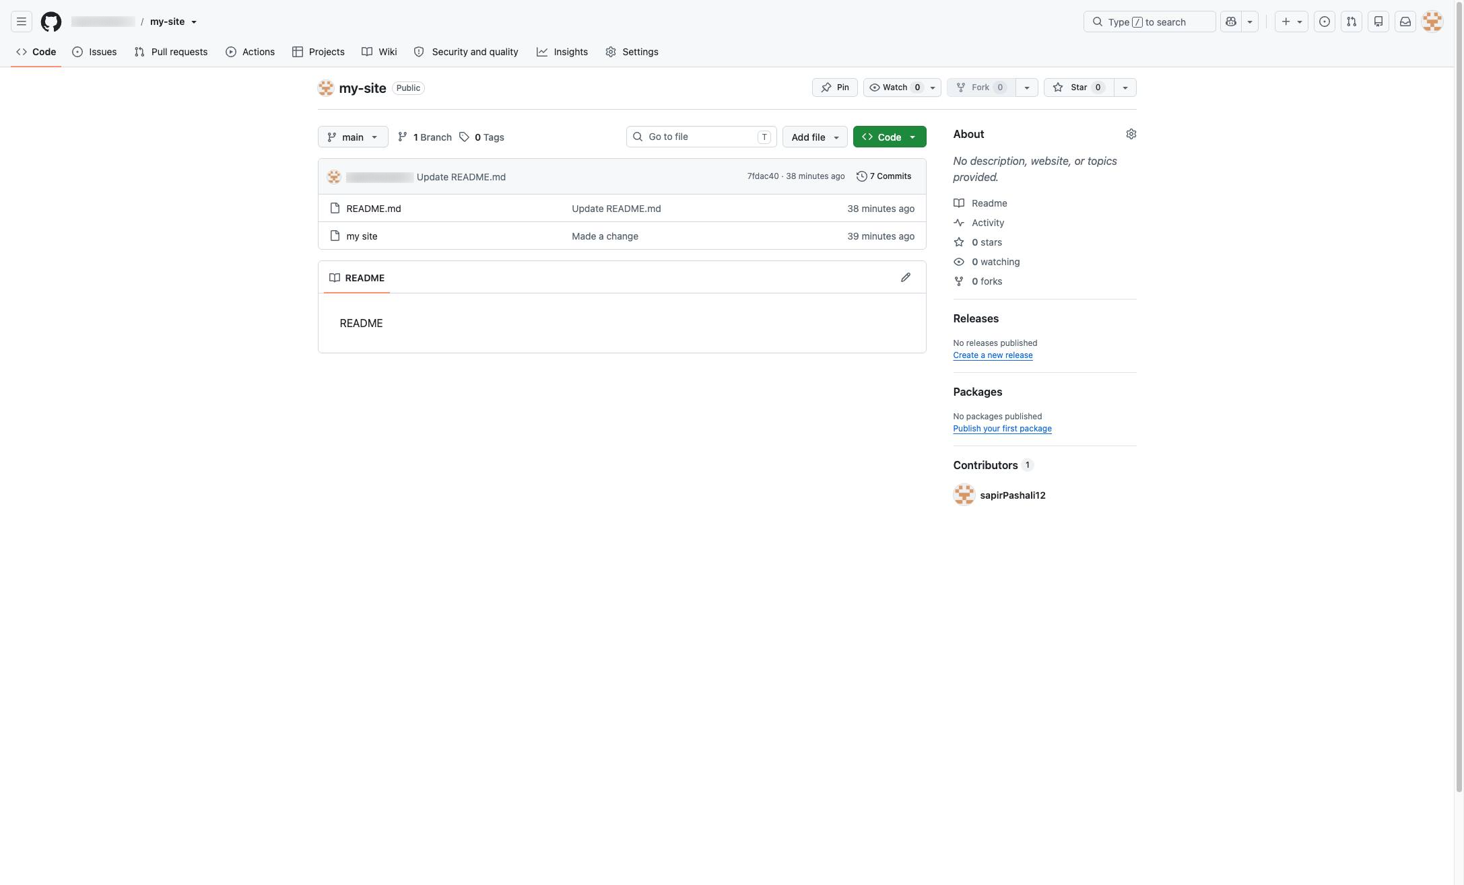Open the latest commit Update README.md message
This screenshot has width=1464, height=885.
[x=461, y=177]
